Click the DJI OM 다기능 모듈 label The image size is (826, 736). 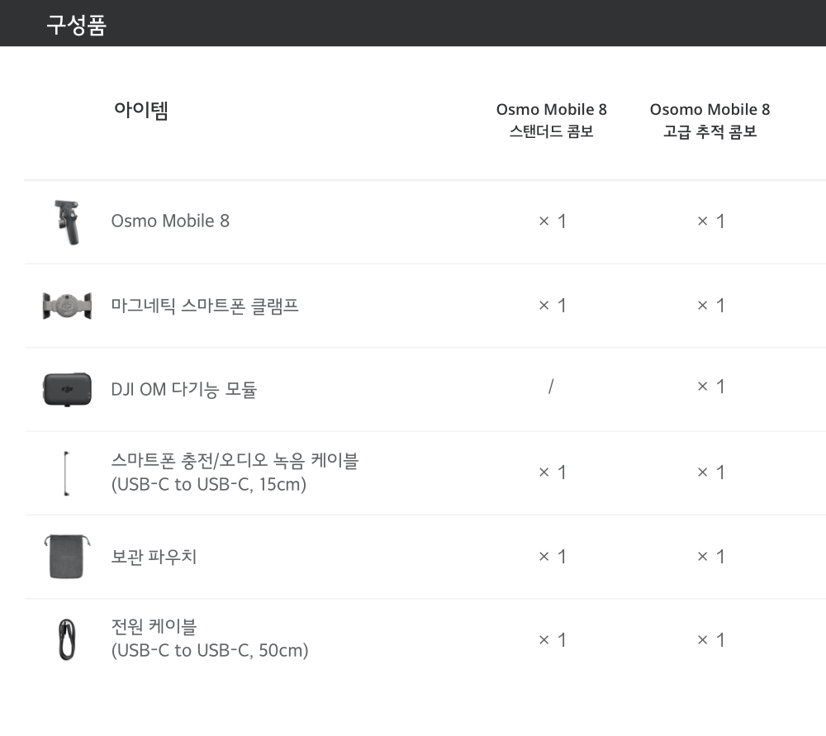pos(183,389)
